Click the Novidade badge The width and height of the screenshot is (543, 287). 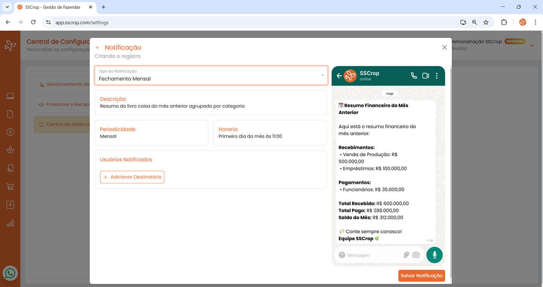(x=515, y=41)
